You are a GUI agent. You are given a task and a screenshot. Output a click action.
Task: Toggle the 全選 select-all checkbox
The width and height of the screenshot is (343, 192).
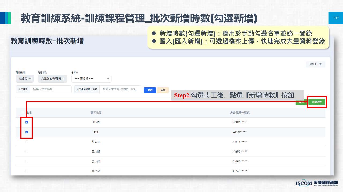(x=23, y=113)
